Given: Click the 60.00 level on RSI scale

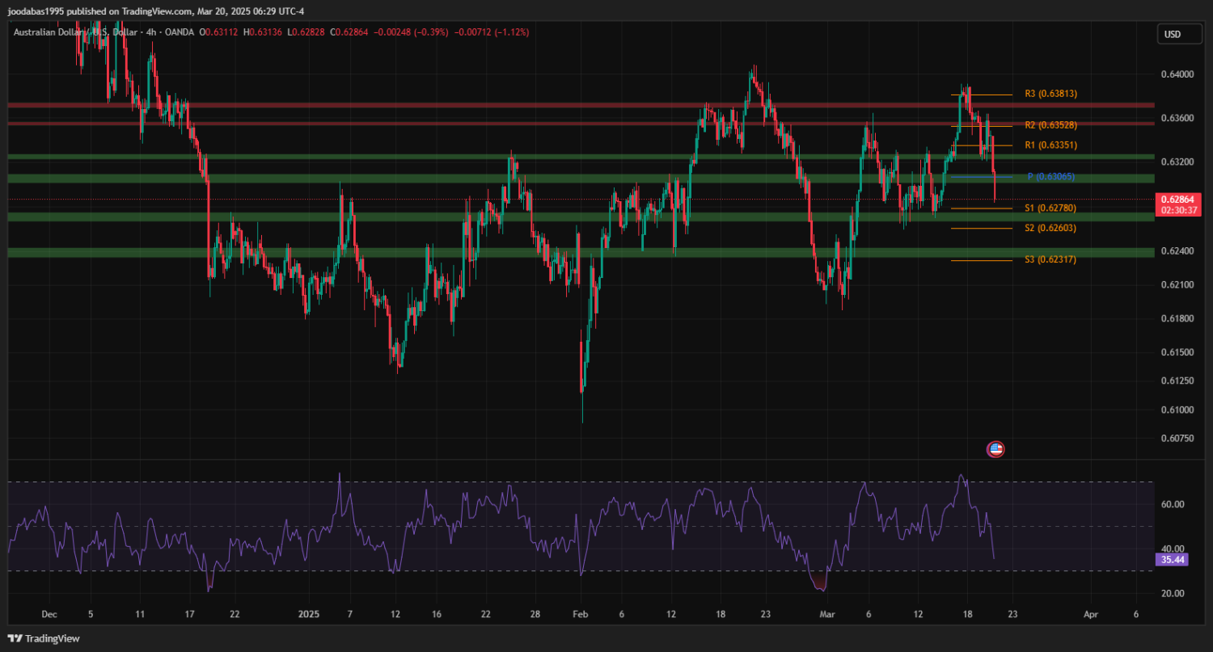Looking at the screenshot, I should pyautogui.click(x=1173, y=504).
